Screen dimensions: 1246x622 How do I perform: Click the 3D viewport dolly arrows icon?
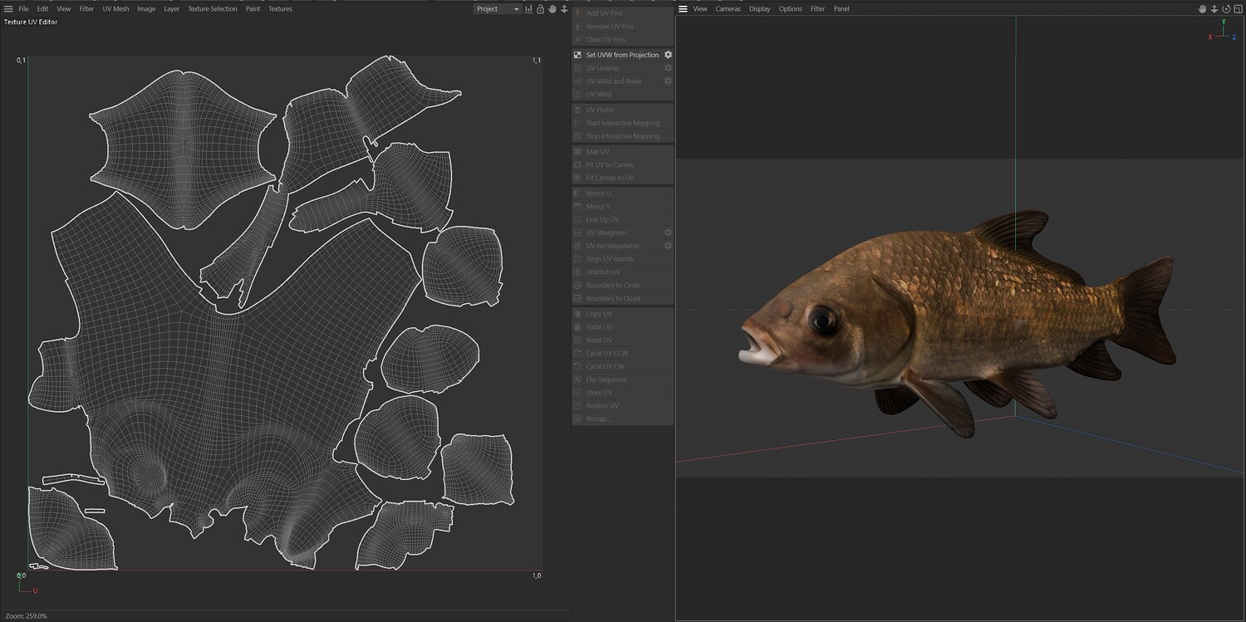coord(1214,9)
